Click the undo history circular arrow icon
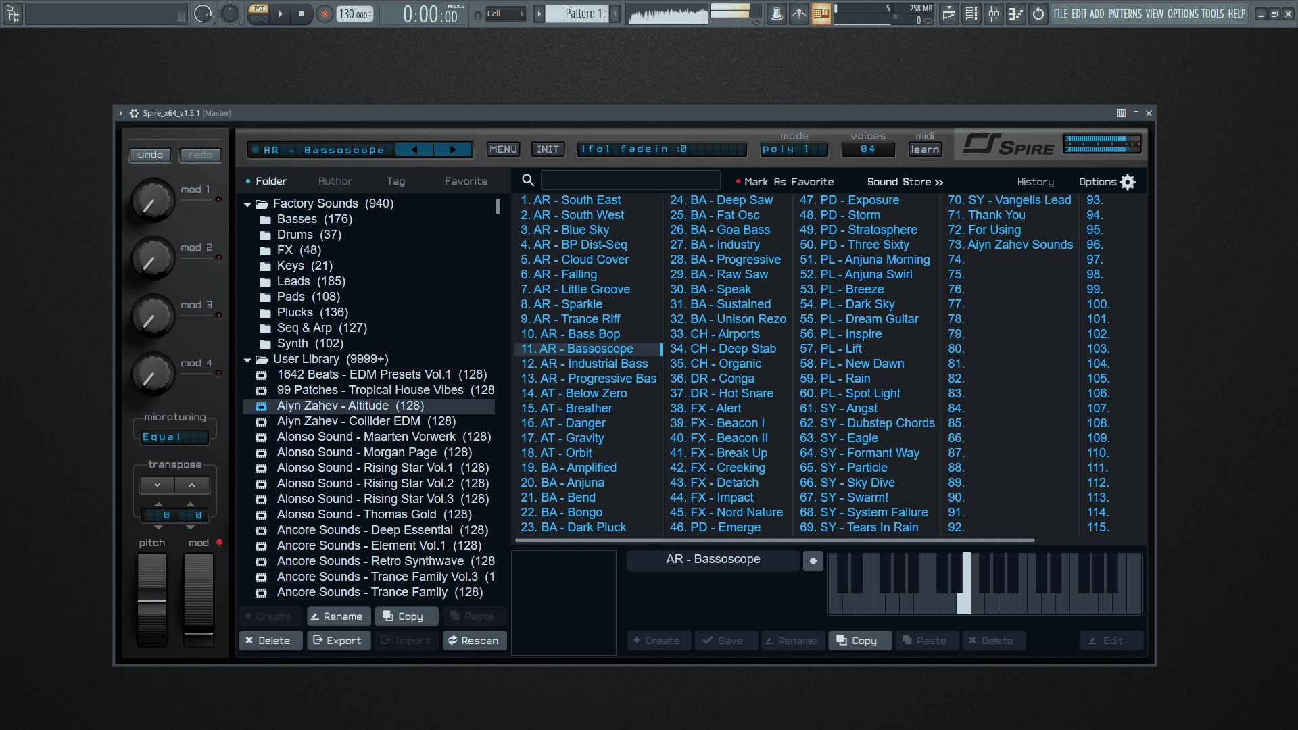Image resolution: width=1298 pixels, height=730 pixels. 1038,14
